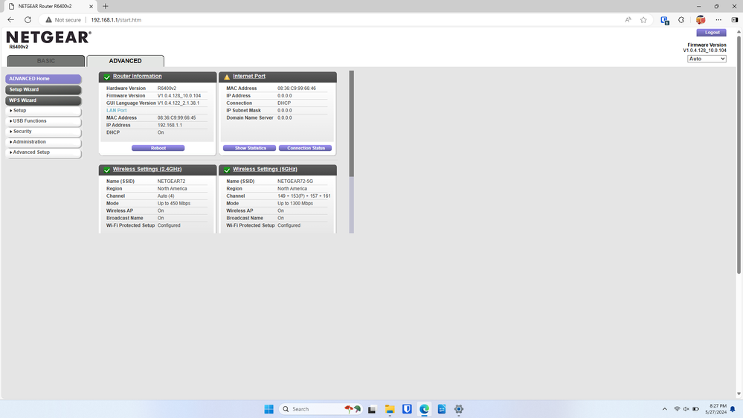Screen dimensions: 743x418
Task: Click the Not secure warning icon
Action: pos(48,20)
